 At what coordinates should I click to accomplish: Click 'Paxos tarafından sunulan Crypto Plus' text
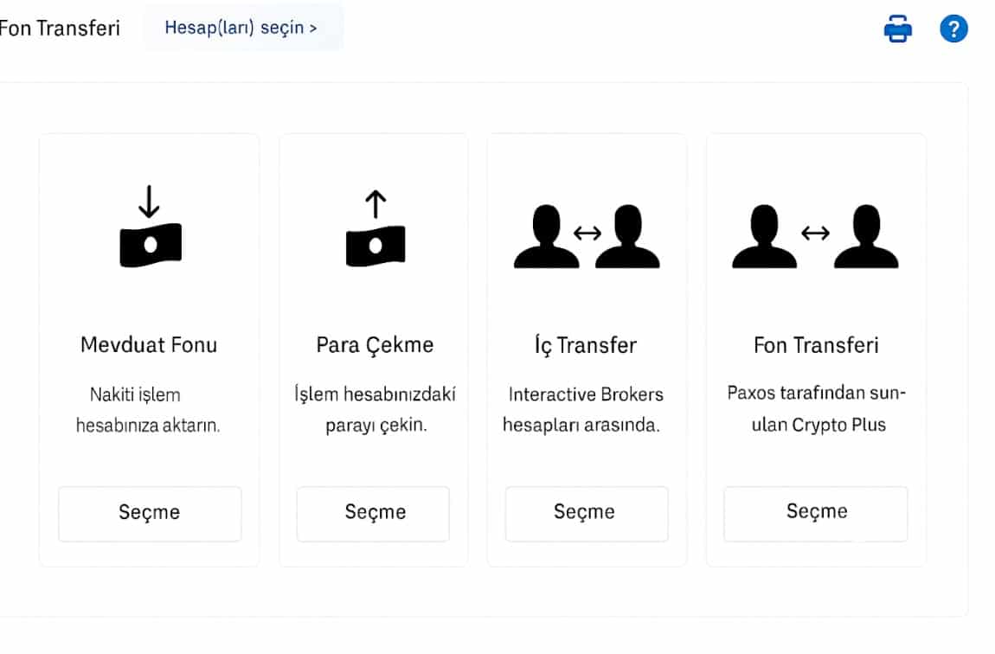[x=817, y=408]
